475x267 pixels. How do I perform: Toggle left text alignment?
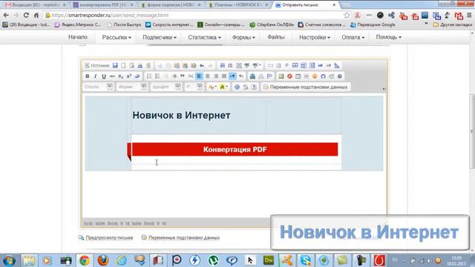tap(199, 76)
